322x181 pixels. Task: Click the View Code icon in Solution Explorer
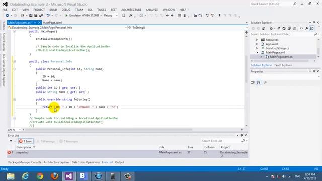301,28
